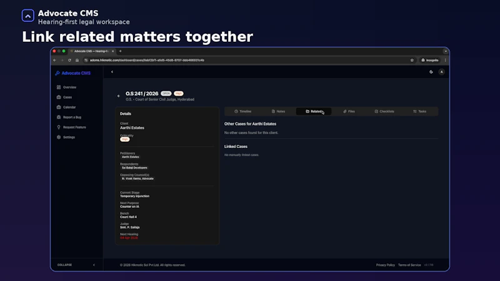Open the Checklists tab
Image resolution: width=500 pixels, height=281 pixels.
[x=384, y=112]
